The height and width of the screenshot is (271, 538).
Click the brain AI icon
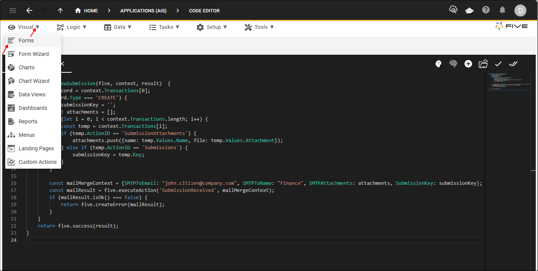[453, 64]
